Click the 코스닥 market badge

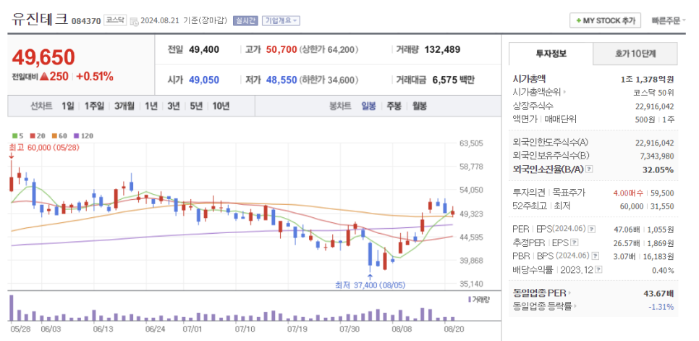click(115, 20)
